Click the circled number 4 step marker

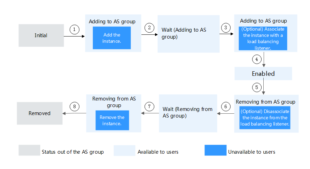point(257,59)
